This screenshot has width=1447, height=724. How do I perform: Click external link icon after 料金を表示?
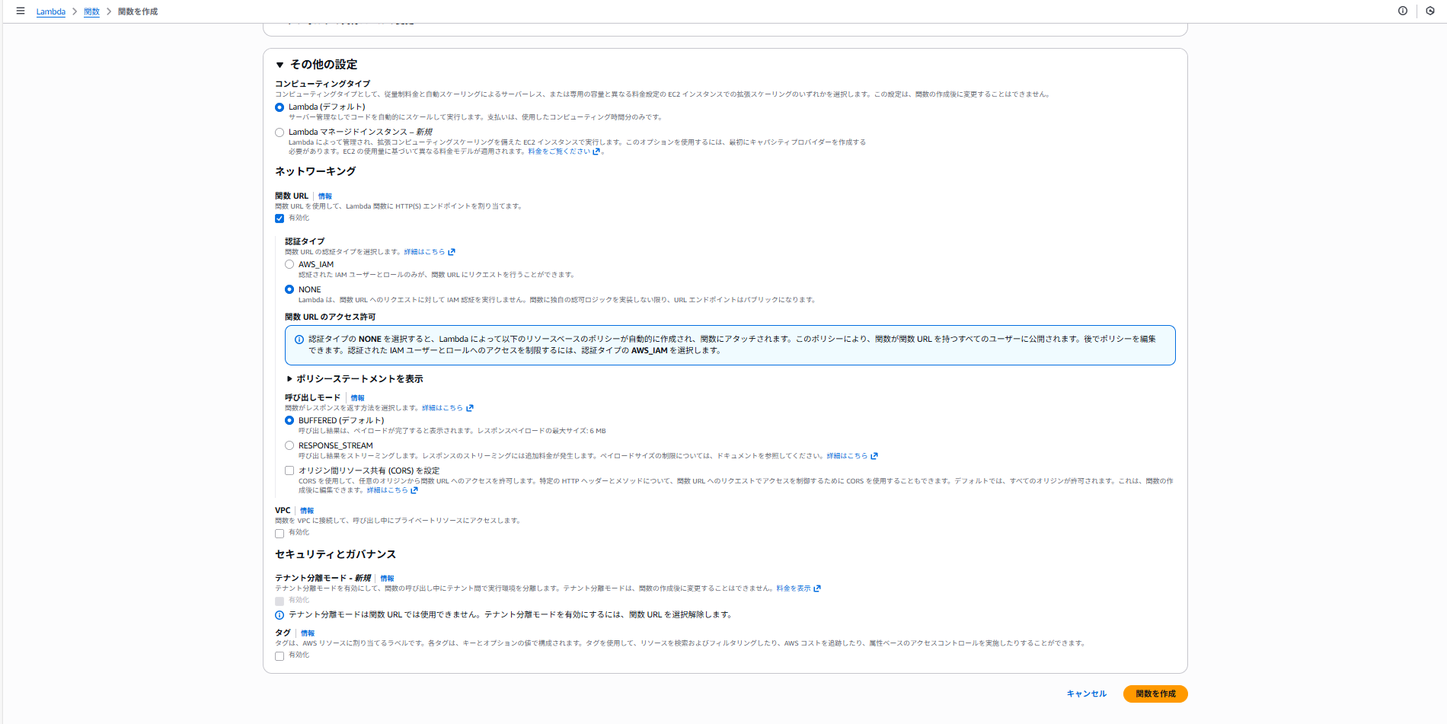[x=817, y=588]
